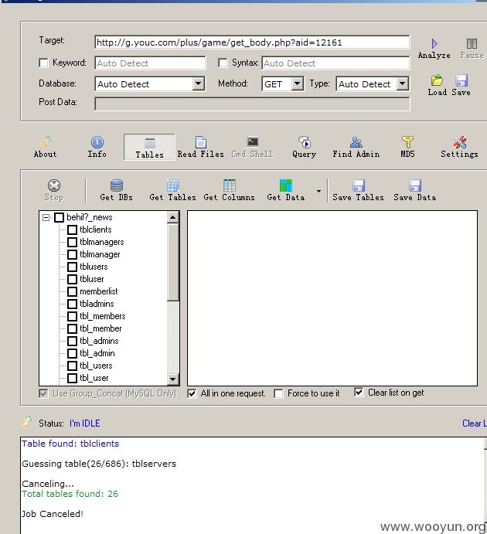Check the tbladmins table checkbox
Screen dimensions: 487x534
point(72,304)
